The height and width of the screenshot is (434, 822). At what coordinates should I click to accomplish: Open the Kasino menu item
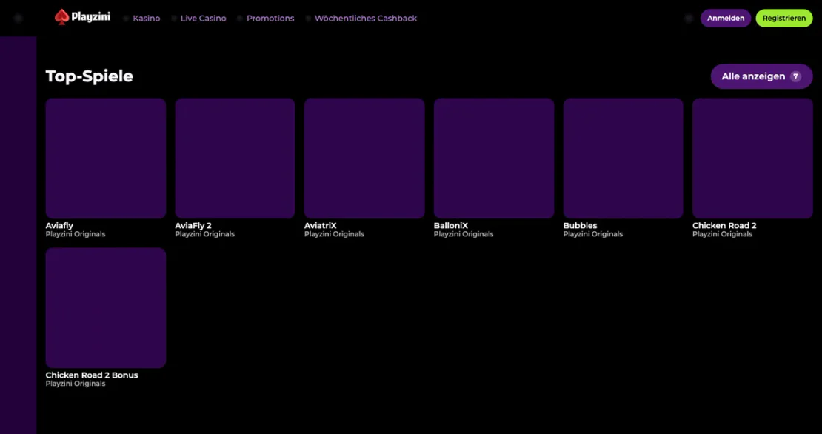coord(147,19)
